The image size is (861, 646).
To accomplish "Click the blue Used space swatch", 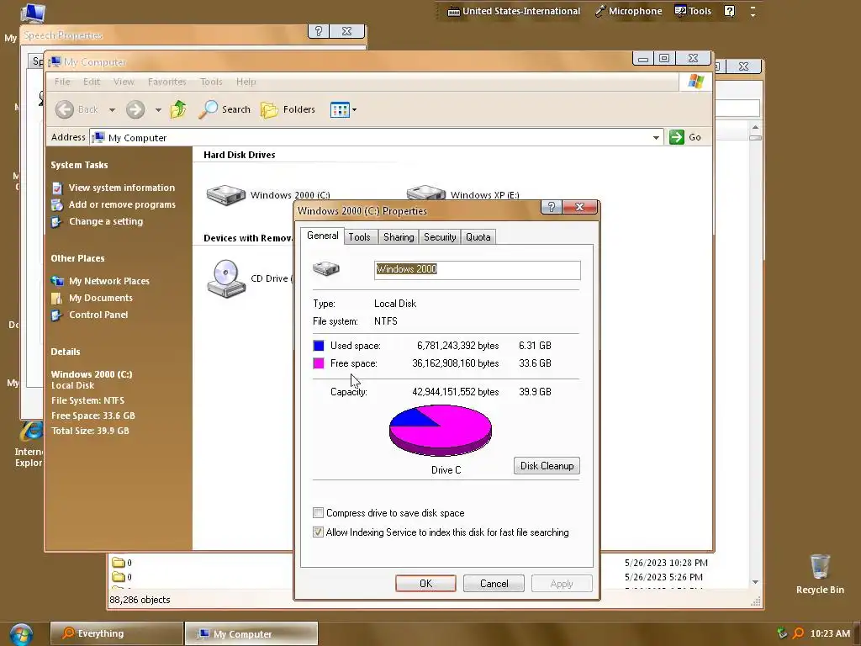I will tap(319, 346).
